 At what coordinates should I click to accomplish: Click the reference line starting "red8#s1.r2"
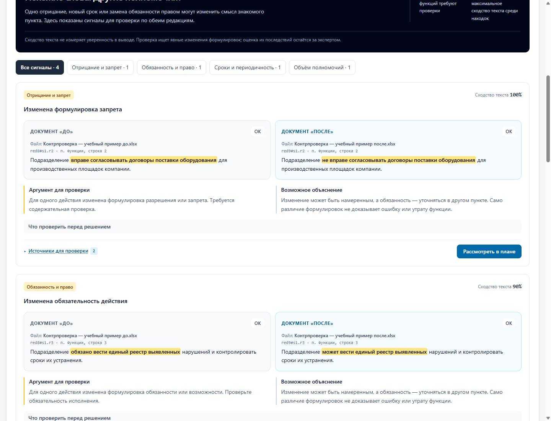point(68,151)
